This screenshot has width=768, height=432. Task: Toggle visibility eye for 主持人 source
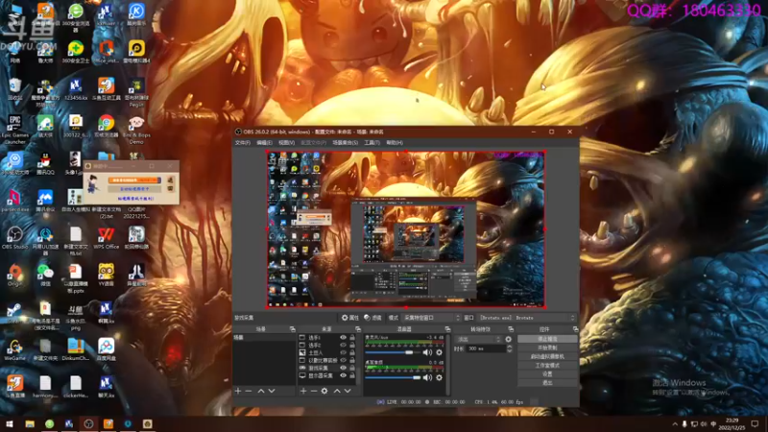(343, 352)
